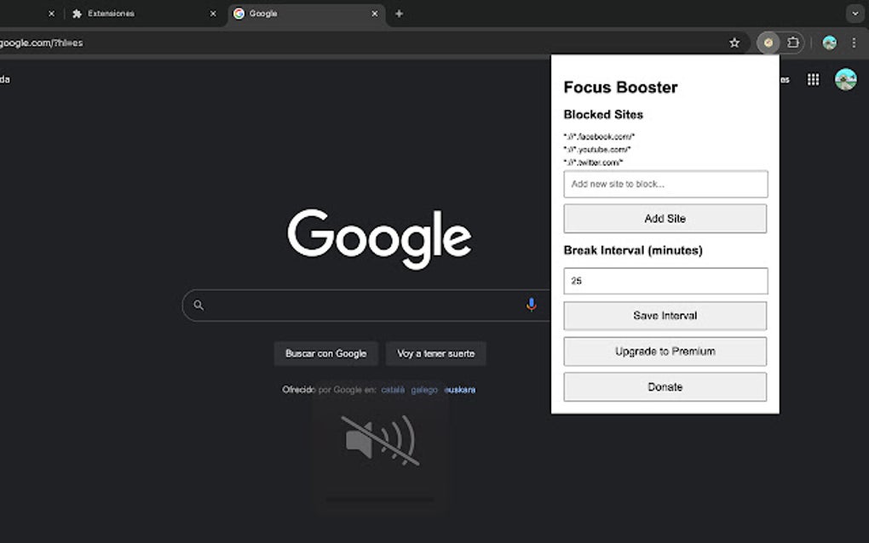
Task: Click the Add Site button
Action: pyautogui.click(x=665, y=219)
